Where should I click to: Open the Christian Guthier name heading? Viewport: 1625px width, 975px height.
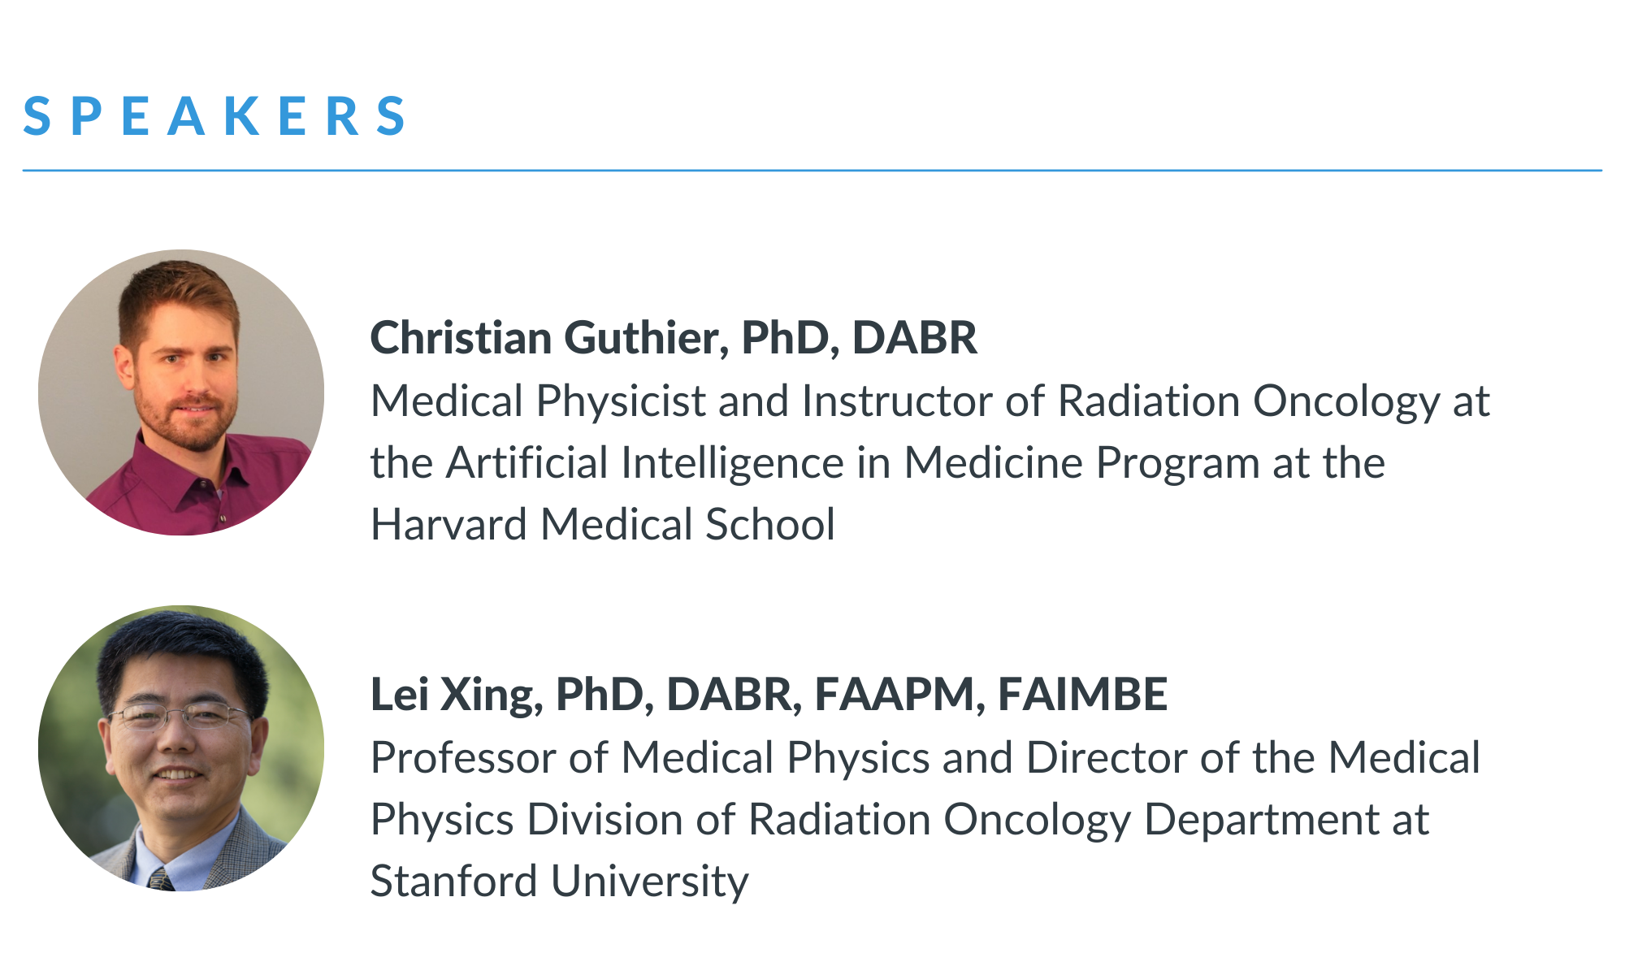pos(674,337)
